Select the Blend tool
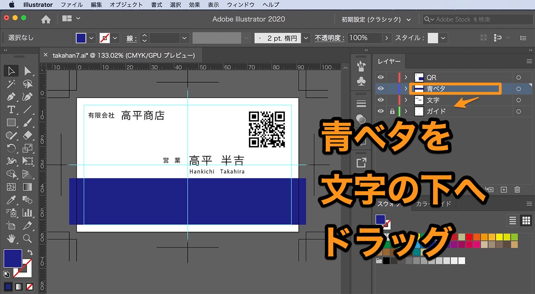Viewport: 535px width, 294px height. coord(28,200)
